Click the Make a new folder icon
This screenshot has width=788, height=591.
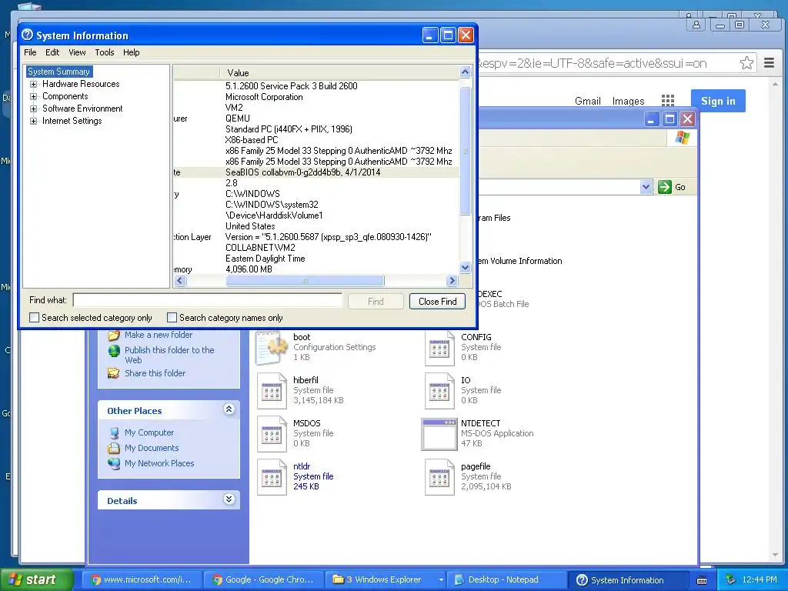pyautogui.click(x=114, y=335)
